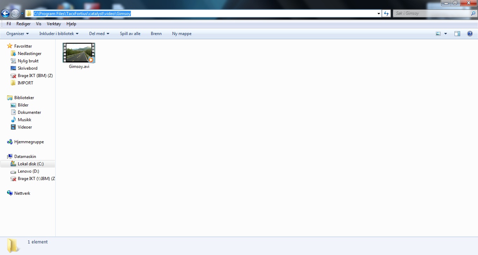Click the change view icon
This screenshot has width=478, height=255.
[x=438, y=34]
